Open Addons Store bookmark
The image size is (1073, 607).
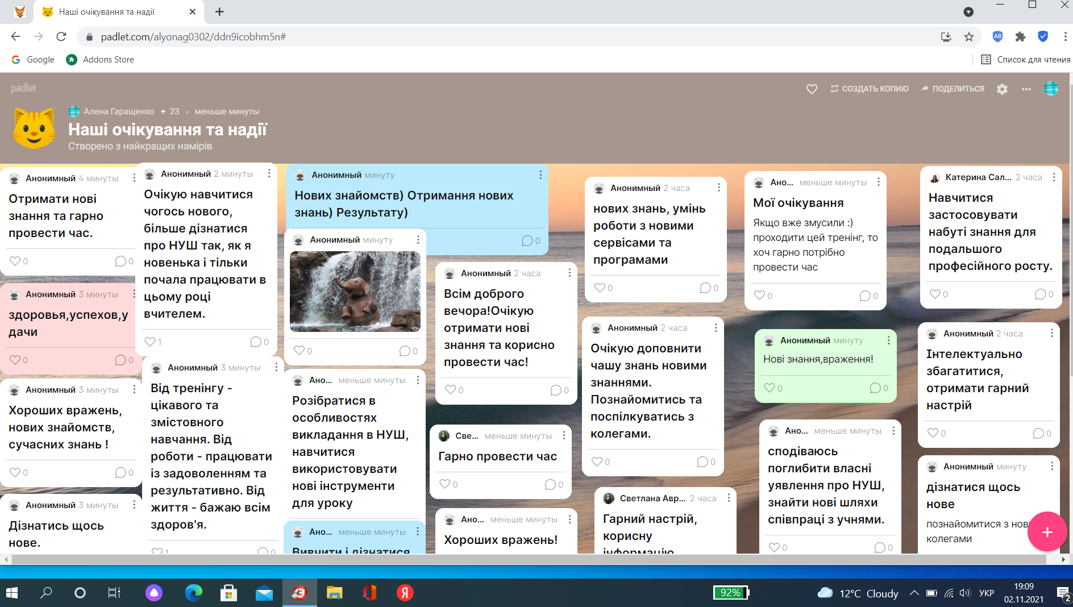100,59
